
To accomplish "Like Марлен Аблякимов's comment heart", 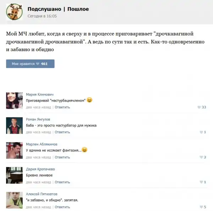I will pyautogui.click(x=201, y=157).
